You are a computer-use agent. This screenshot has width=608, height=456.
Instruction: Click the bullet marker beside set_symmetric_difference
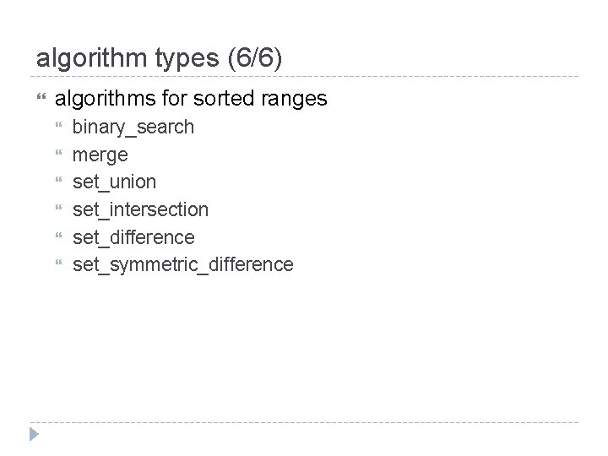coord(58,264)
